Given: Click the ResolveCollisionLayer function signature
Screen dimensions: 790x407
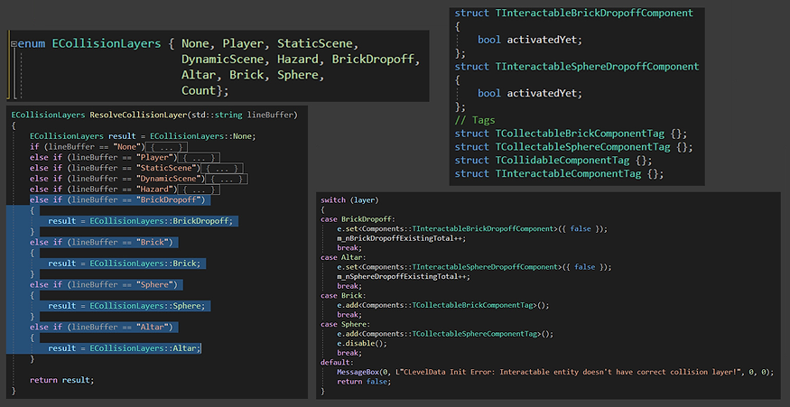Looking at the screenshot, I should [x=154, y=116].
